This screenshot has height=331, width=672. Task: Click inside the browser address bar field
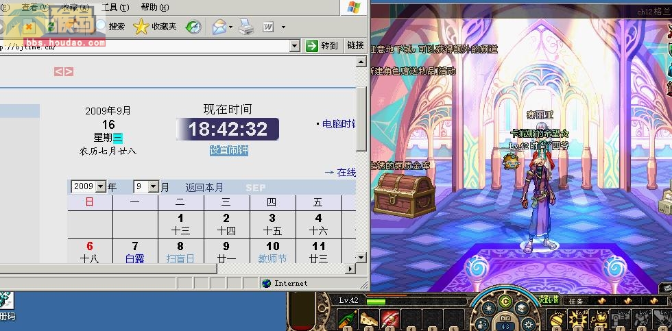click(x=145, y=46)
